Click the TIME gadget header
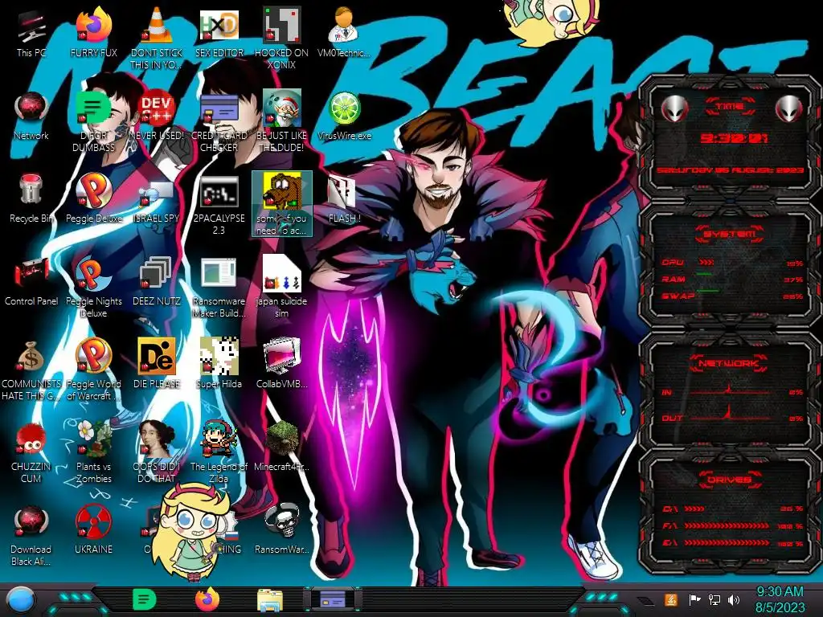Viewport: 823px width, 617px height. (x=730, y=107)
